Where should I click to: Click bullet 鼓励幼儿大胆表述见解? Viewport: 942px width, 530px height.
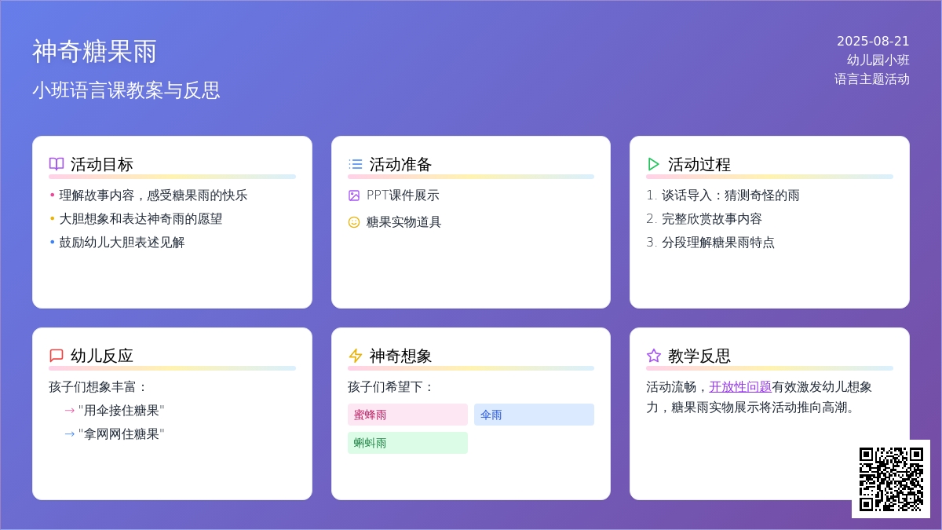pos(122,243)
